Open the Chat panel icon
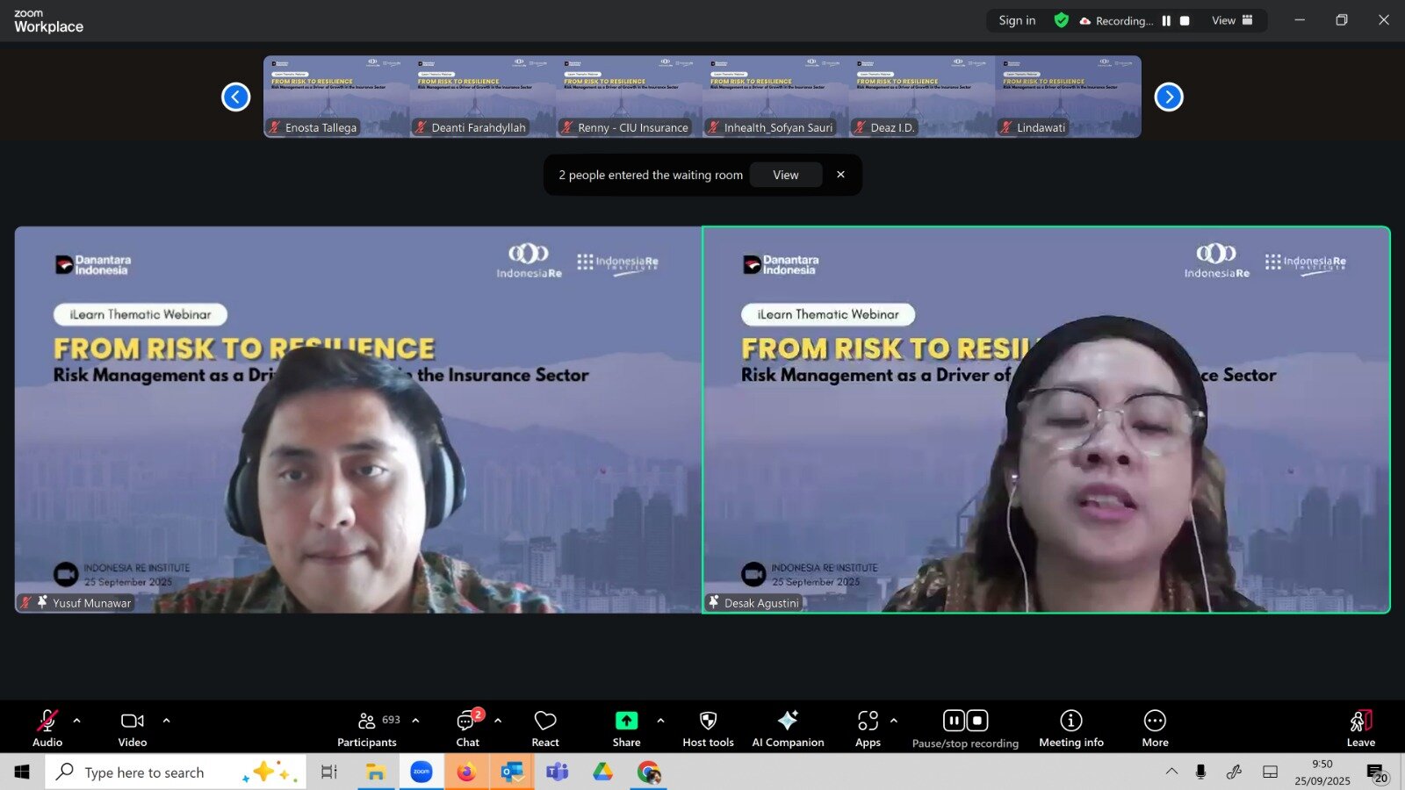Image resolution: width=1405 pixels, height=790 pixels. tap(466, 721)
